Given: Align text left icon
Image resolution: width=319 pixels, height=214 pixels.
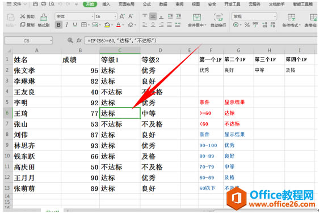Looking at the screenshot, I should click(145, 25).
